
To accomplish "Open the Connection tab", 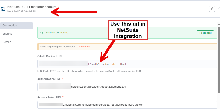I will click(16, 26).
